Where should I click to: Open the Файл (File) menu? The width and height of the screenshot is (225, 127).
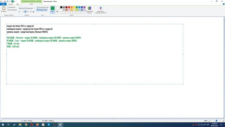3,4
